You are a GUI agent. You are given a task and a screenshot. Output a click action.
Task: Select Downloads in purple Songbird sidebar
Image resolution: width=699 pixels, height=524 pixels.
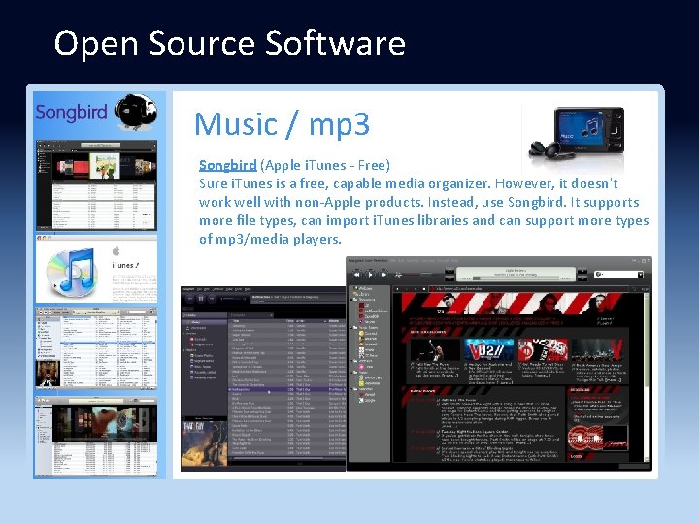(x=196, y=328)
